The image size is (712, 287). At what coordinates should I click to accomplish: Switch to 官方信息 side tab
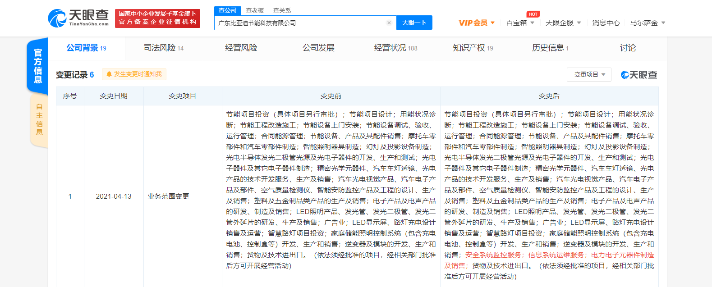click(x=38, y=66)
